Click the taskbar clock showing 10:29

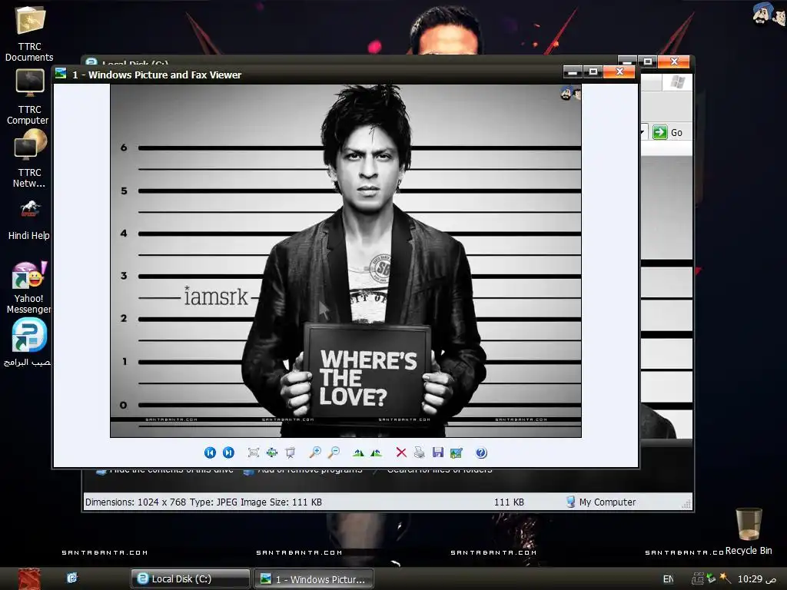pyautogui.click(x=757, y=579)
